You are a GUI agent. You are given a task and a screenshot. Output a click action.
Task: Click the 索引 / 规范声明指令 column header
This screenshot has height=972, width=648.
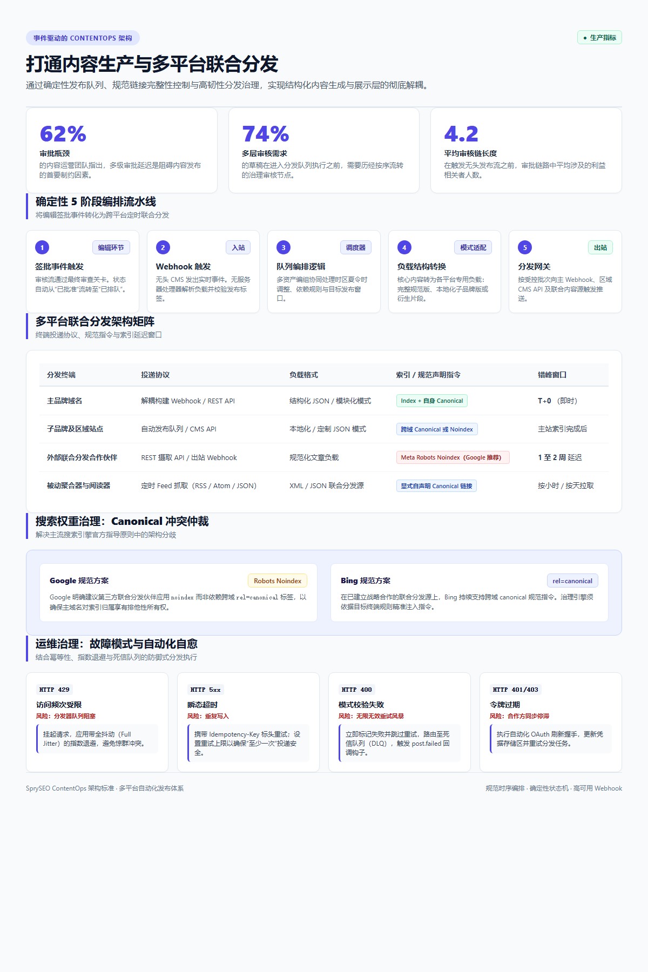coord(428,375)
